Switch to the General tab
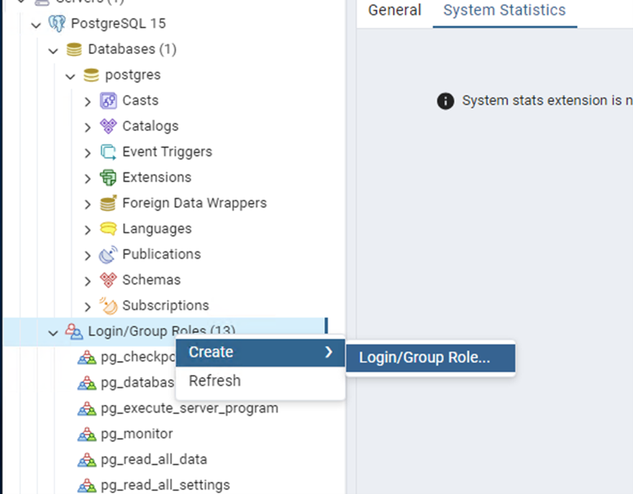The image size is (633, 494). click(394, 10)
